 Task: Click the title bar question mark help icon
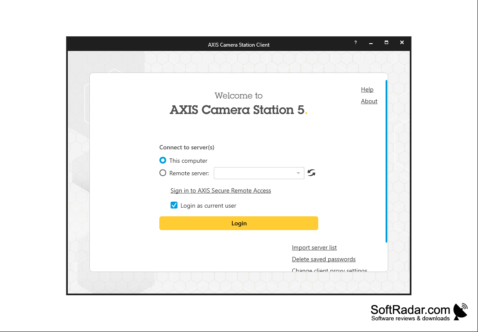click(x=355, y=43)
